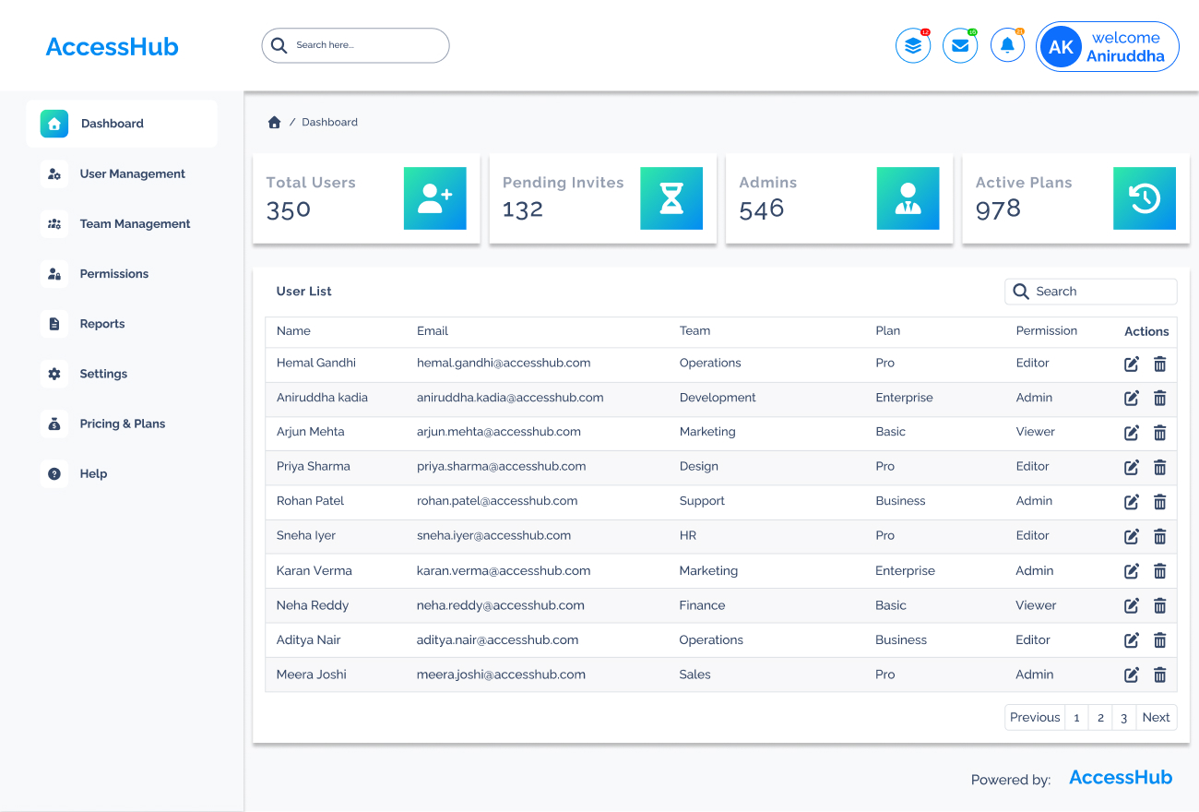Click the Previous pagination button
Screen dimensions: 1199x812
click(x=1035, y=718)
